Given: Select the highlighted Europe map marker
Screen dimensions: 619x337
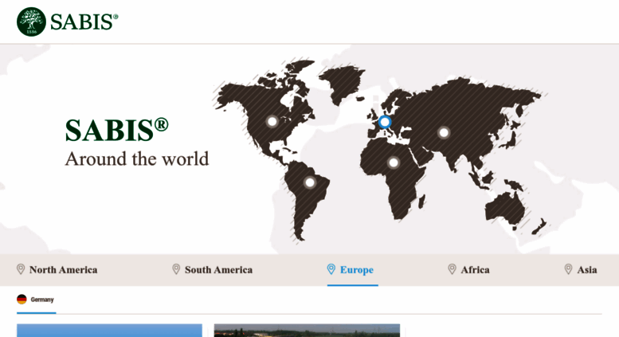Looking at the screenshot, I should pyautogui.click(x=385, y=122).
